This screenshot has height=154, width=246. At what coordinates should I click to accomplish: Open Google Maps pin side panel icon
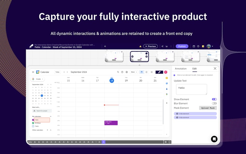pos(167,94)
